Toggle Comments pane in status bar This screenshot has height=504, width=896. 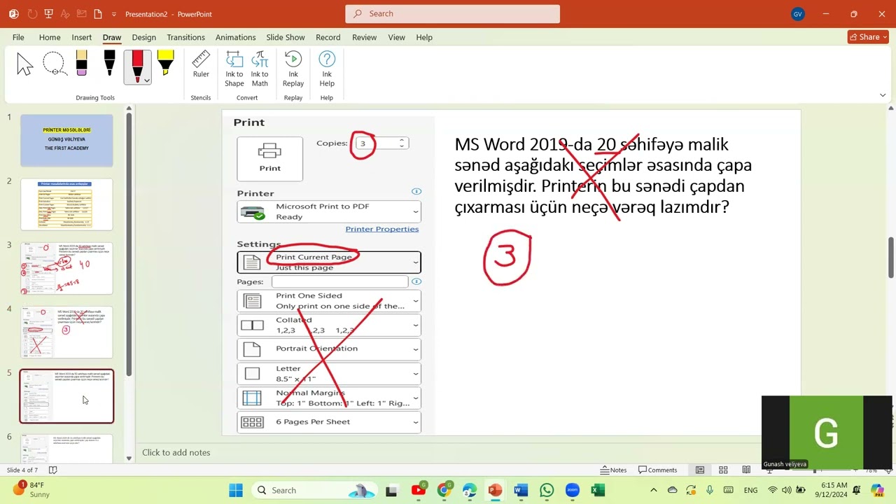tap(657, 470)
